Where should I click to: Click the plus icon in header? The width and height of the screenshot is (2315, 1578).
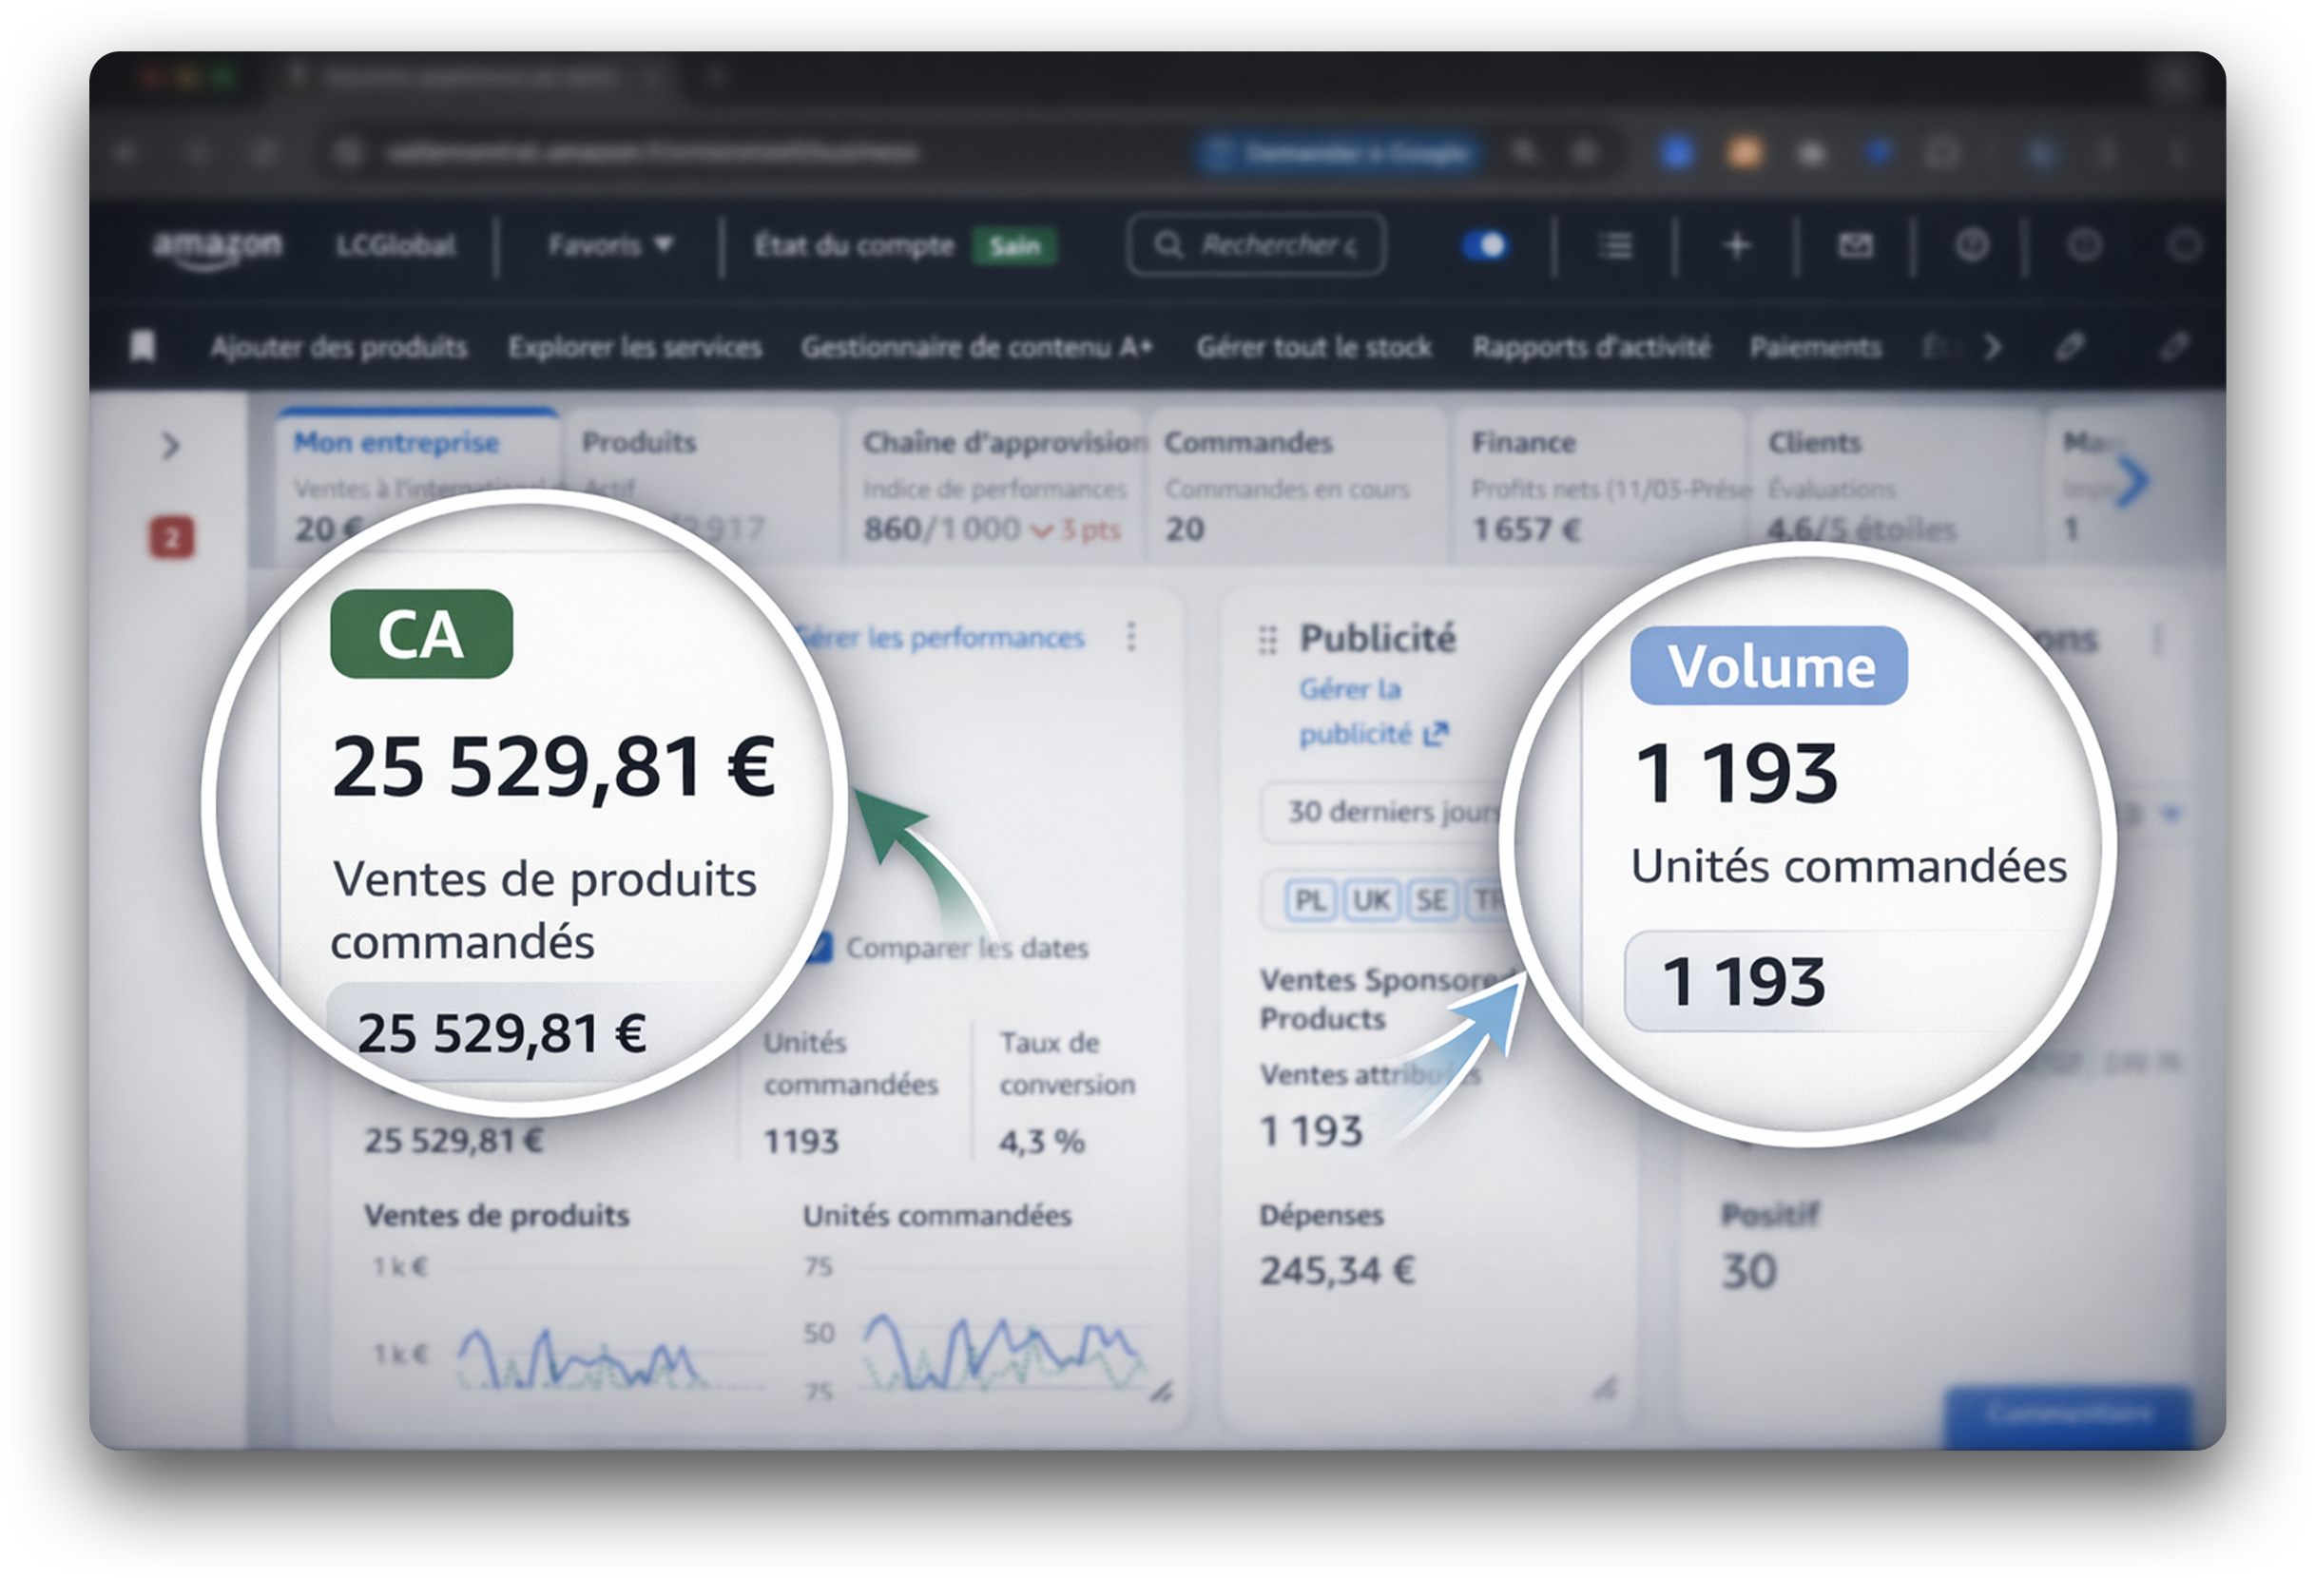[1736, 245]
